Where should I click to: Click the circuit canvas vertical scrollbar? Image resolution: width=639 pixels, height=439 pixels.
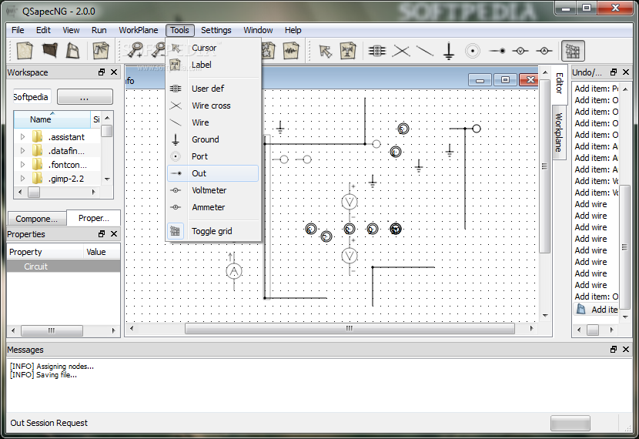pyautogui.click(x=545, y=166)
